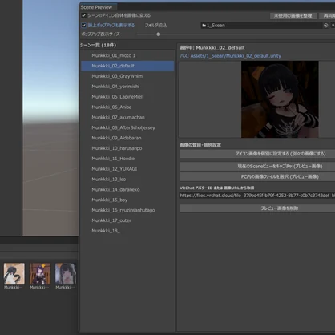Click the avatar preview image of Munkkki_02_default
This screenshot has height=335, width=335.
(280, 99)
